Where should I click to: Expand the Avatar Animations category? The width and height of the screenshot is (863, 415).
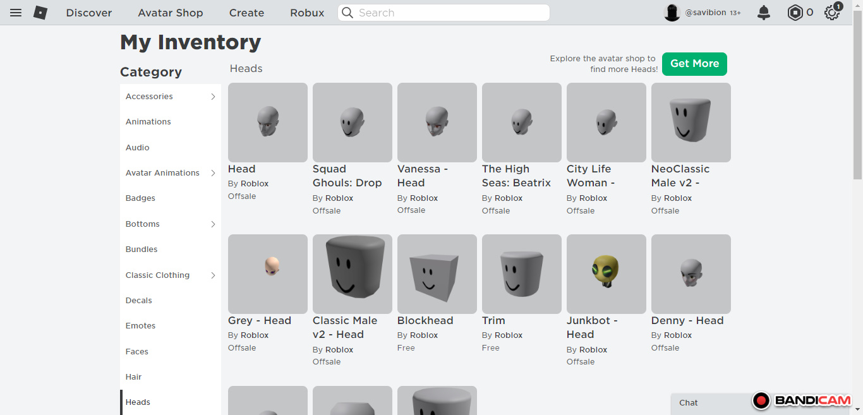point(213,173)
